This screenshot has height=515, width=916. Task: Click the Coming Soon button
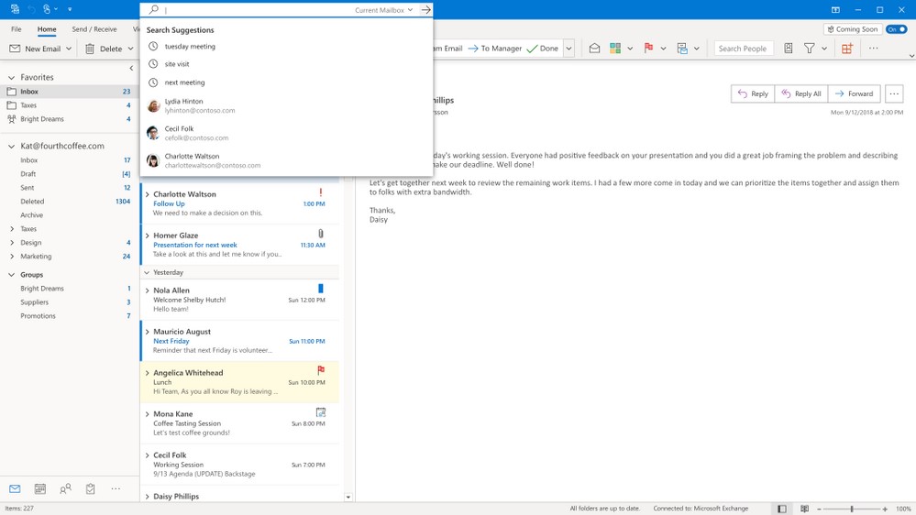coord(853,29)
